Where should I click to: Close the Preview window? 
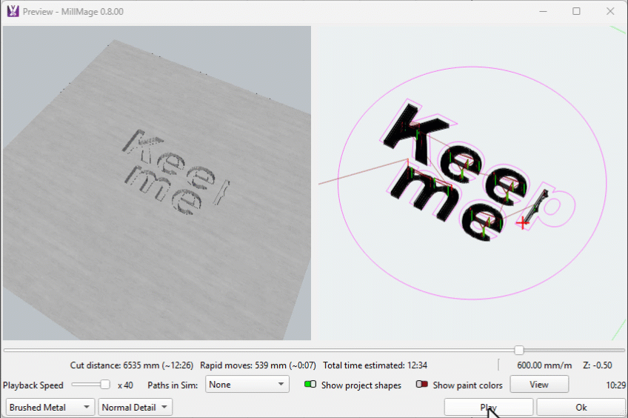[610, 11]
